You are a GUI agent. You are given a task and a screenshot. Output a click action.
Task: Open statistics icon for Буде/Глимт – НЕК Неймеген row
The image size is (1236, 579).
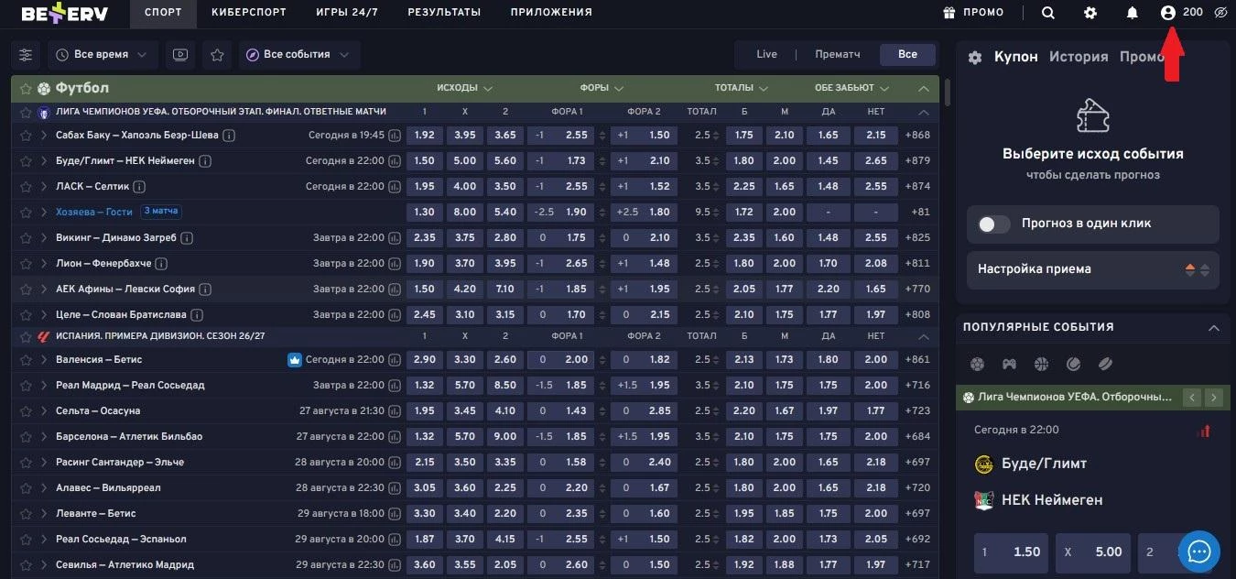pyautogui.click(x=395, y=161)
